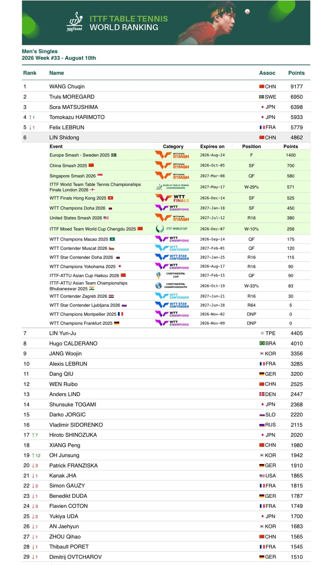Click the Men's Singles heading

pyautogui.click(x=40, y=51)
